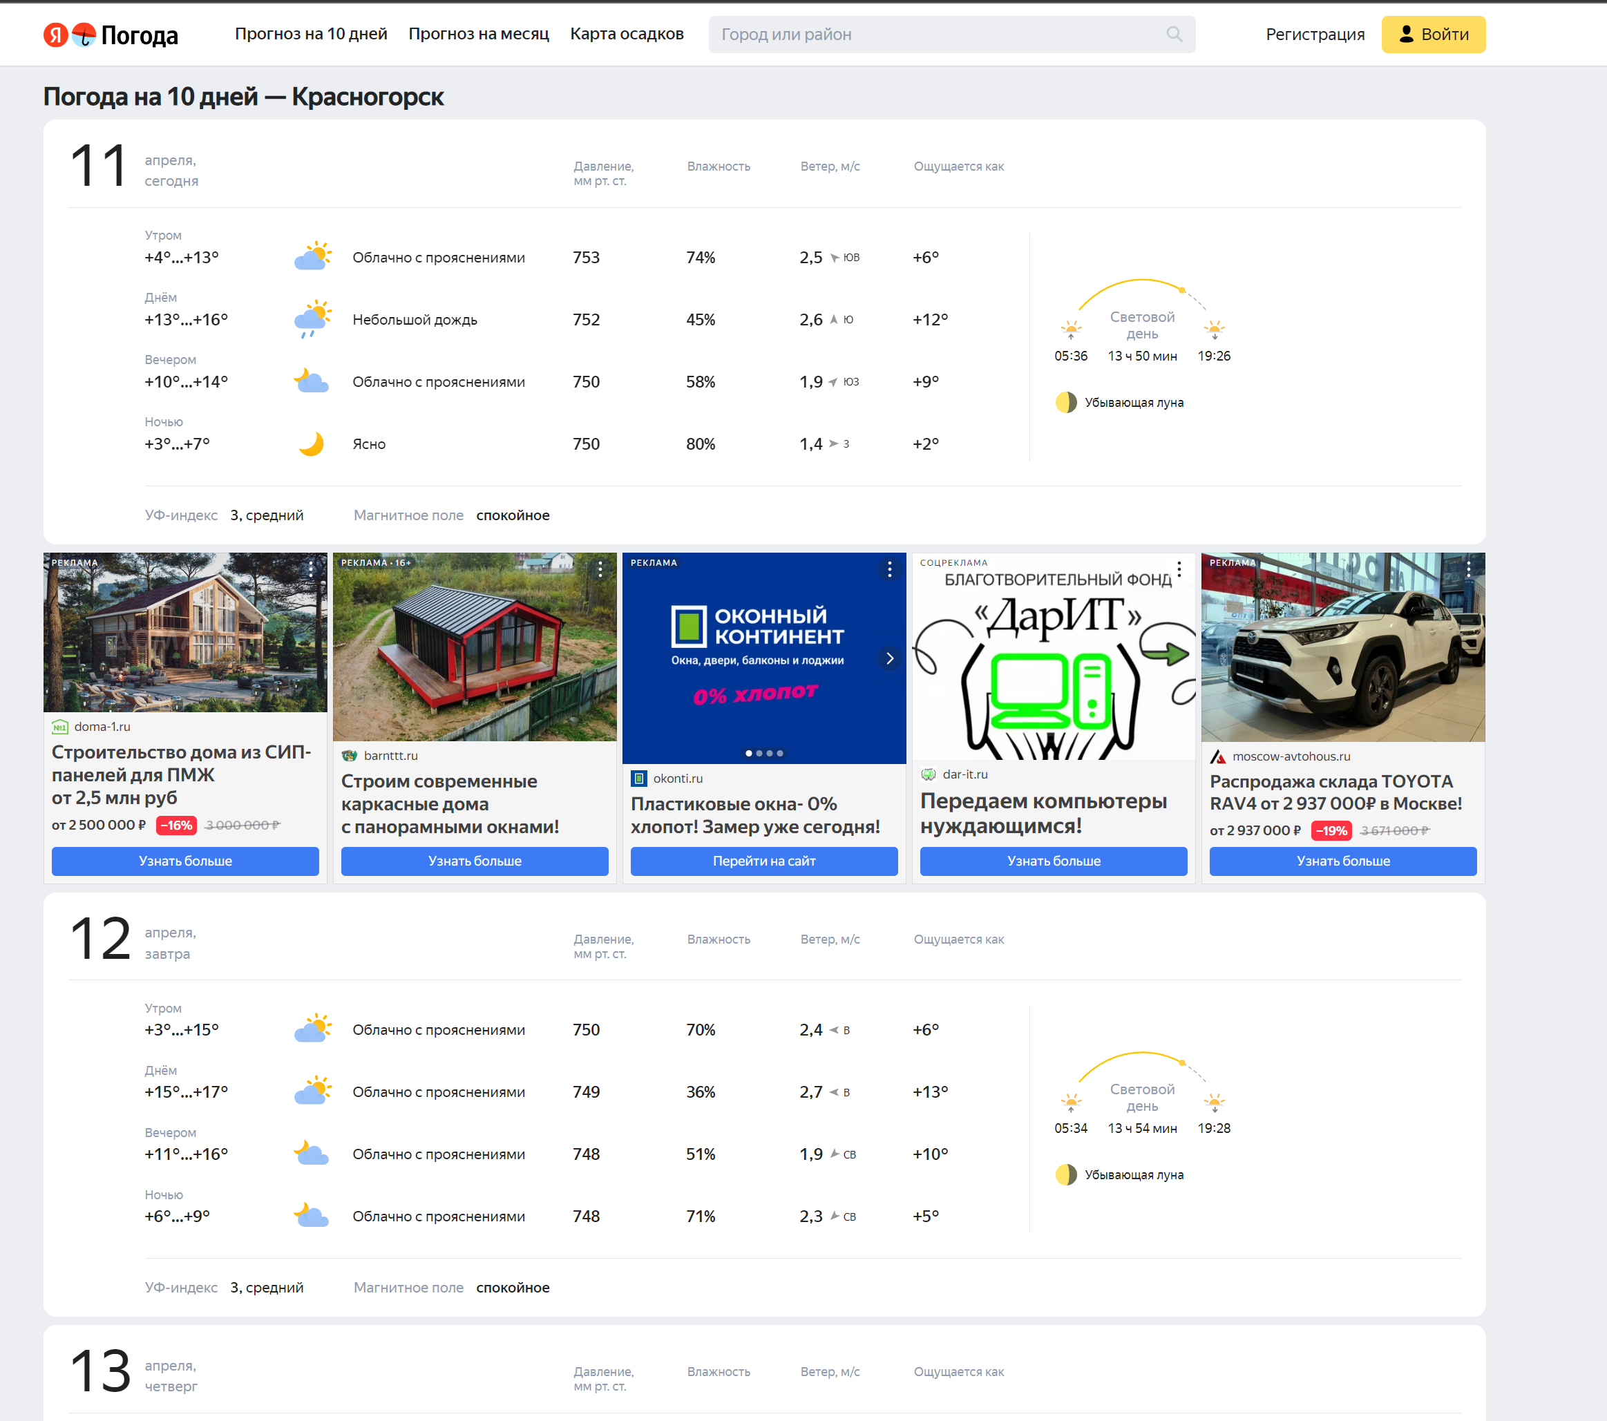Click the fourth carousel dot in the okonti ad
This screenshot has width=1607, height=1421.
(780, 752)
